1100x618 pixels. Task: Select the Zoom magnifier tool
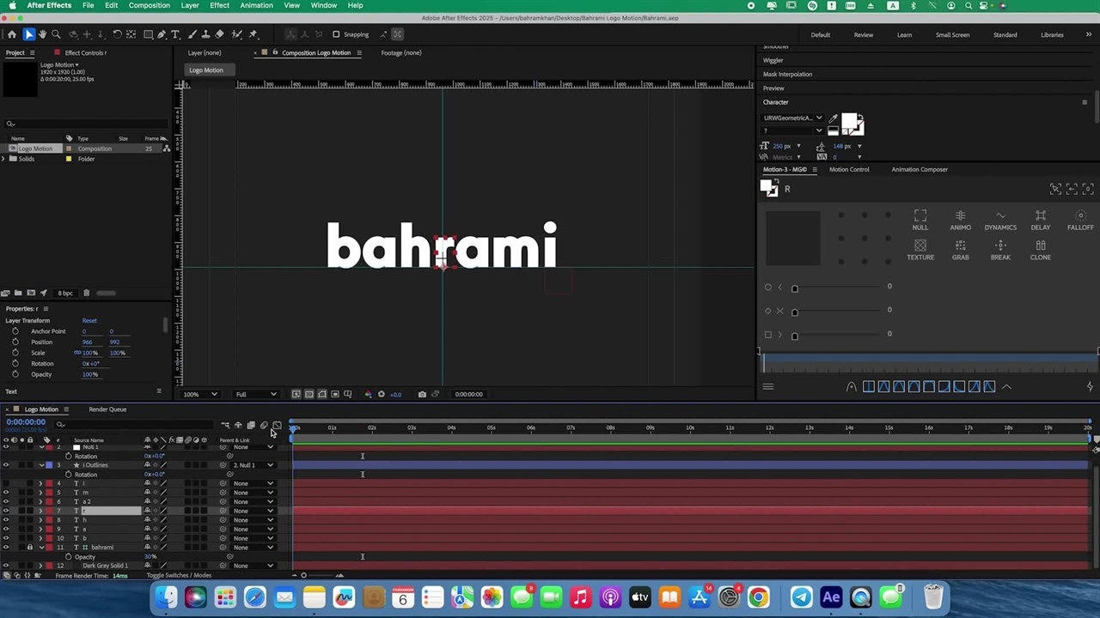click(x=57, y=34)
